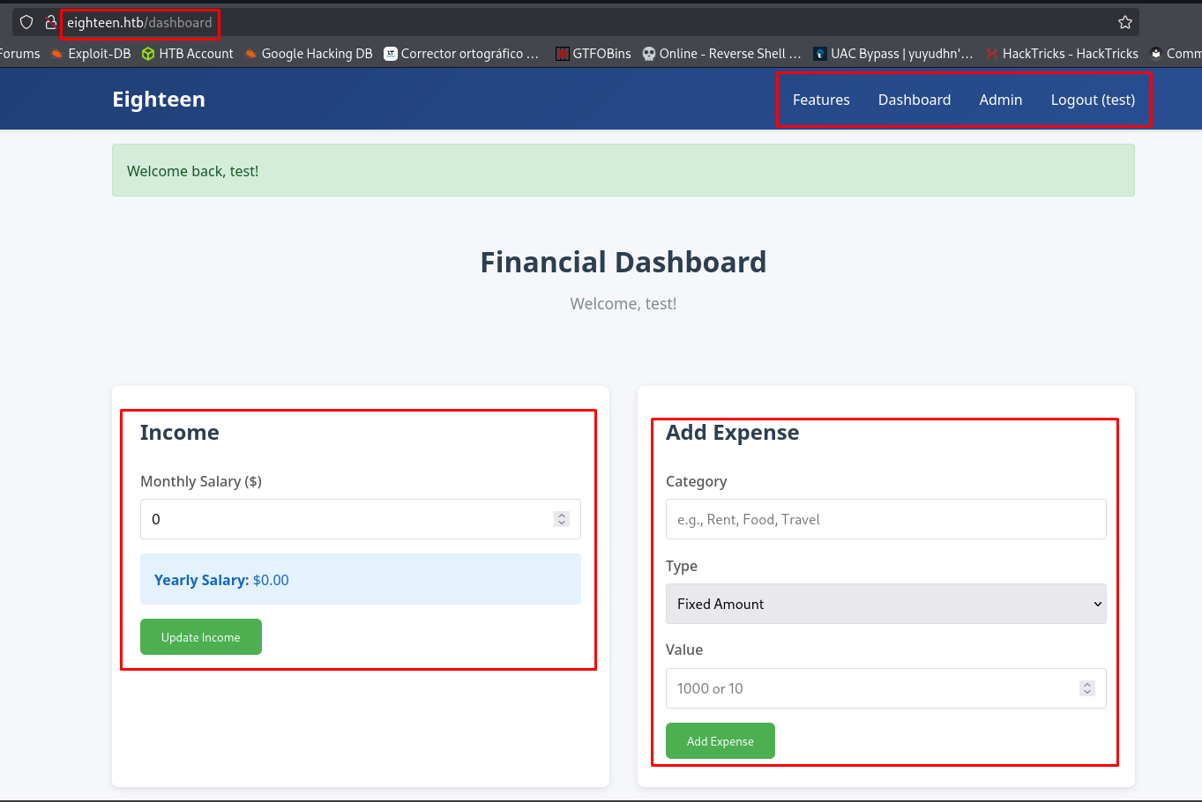
Task: Expand the Type dropdown showing Fixed Amount
Action: pos(885,604)
